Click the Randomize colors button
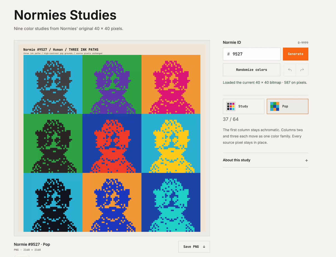The image size is (336, 257). point(251,70)
